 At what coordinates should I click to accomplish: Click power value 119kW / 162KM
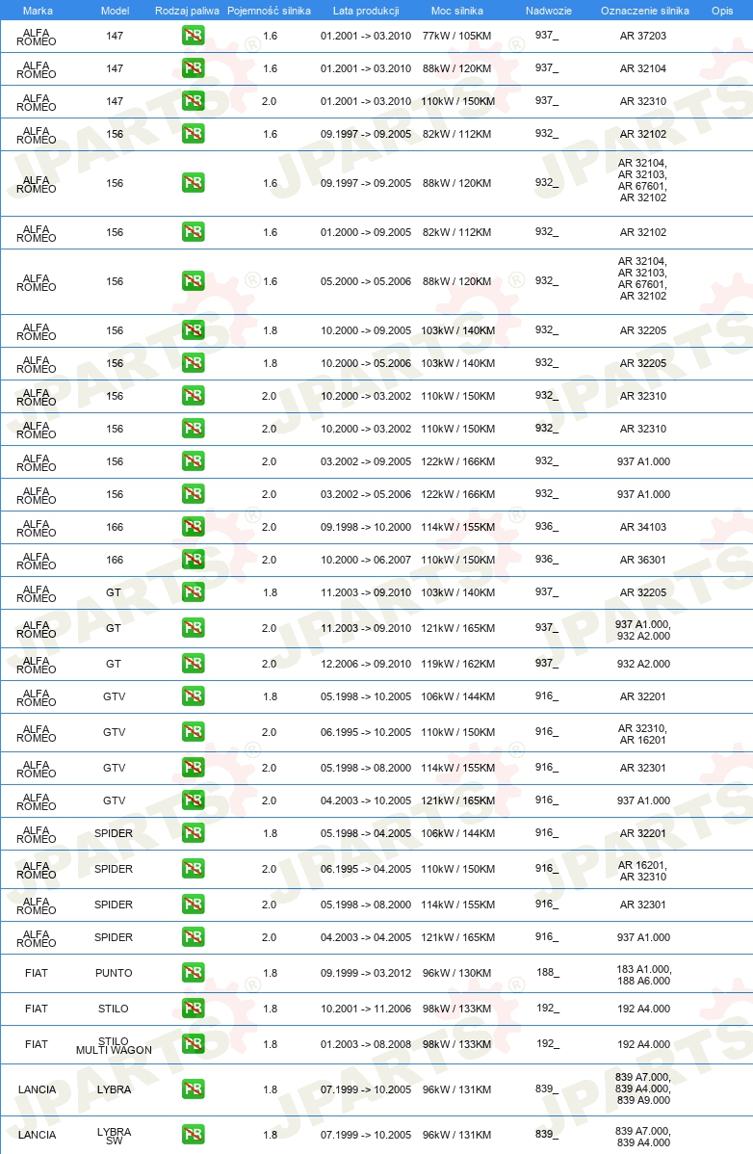tap(457, 664)
